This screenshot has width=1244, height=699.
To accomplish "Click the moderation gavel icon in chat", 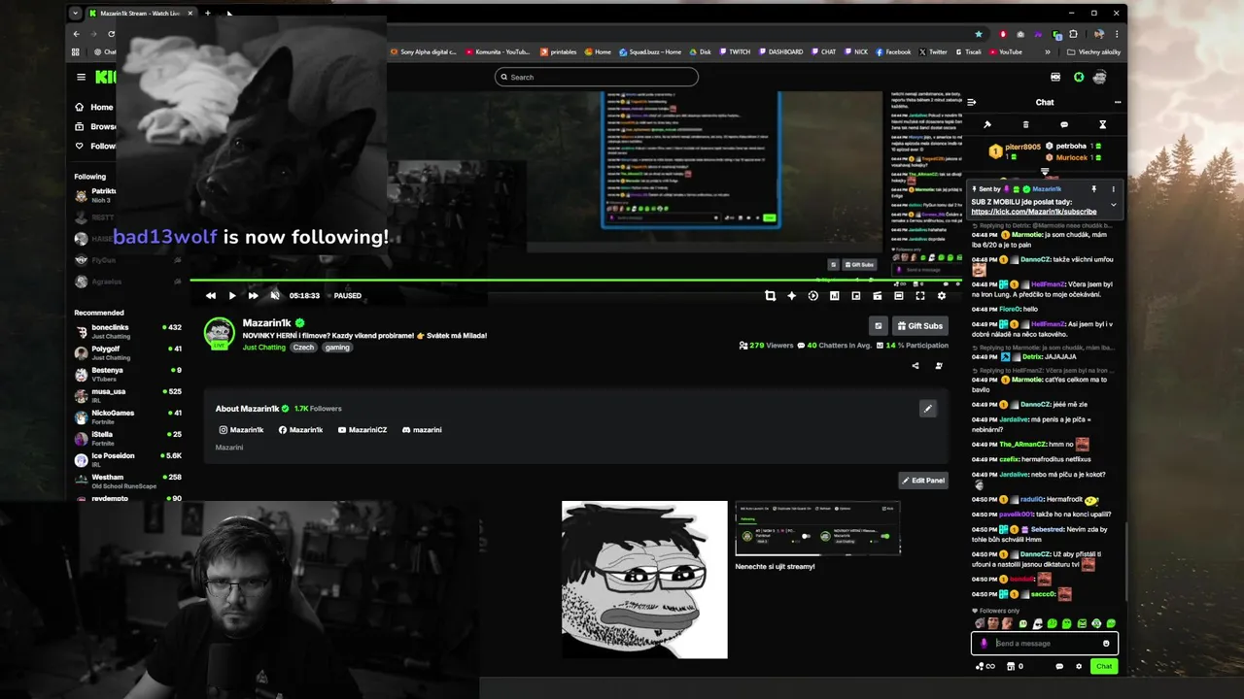I will (x=986, y=124).
